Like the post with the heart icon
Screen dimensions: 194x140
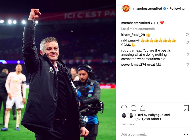tap(124, 108)
